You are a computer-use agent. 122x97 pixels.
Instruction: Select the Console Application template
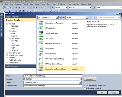point(61,33)
